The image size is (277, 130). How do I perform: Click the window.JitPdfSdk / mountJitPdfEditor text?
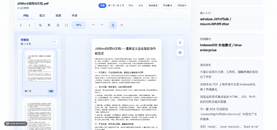coord(216,22)
